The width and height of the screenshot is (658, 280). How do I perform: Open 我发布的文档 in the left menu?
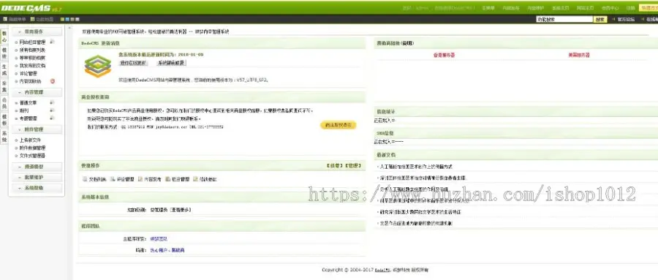(32, 66)
